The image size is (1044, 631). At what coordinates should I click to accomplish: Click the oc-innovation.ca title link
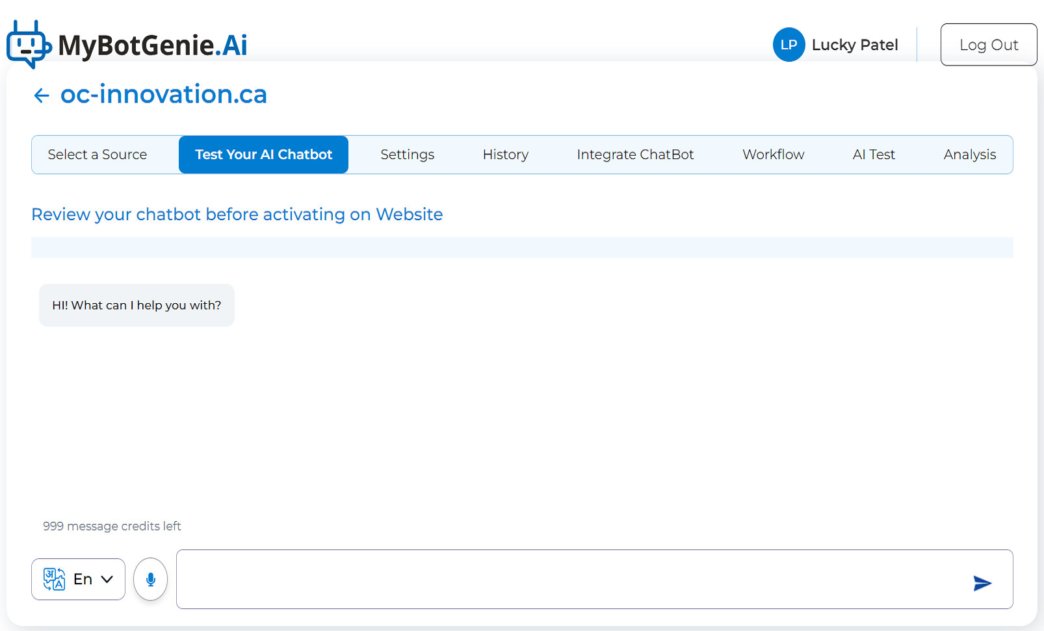pos(164,95)
